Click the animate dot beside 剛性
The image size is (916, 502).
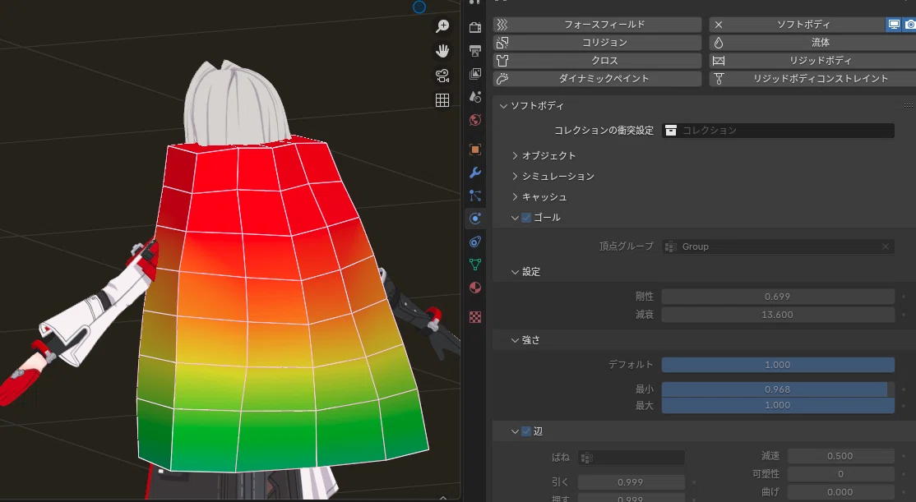(x=904, y=297)
